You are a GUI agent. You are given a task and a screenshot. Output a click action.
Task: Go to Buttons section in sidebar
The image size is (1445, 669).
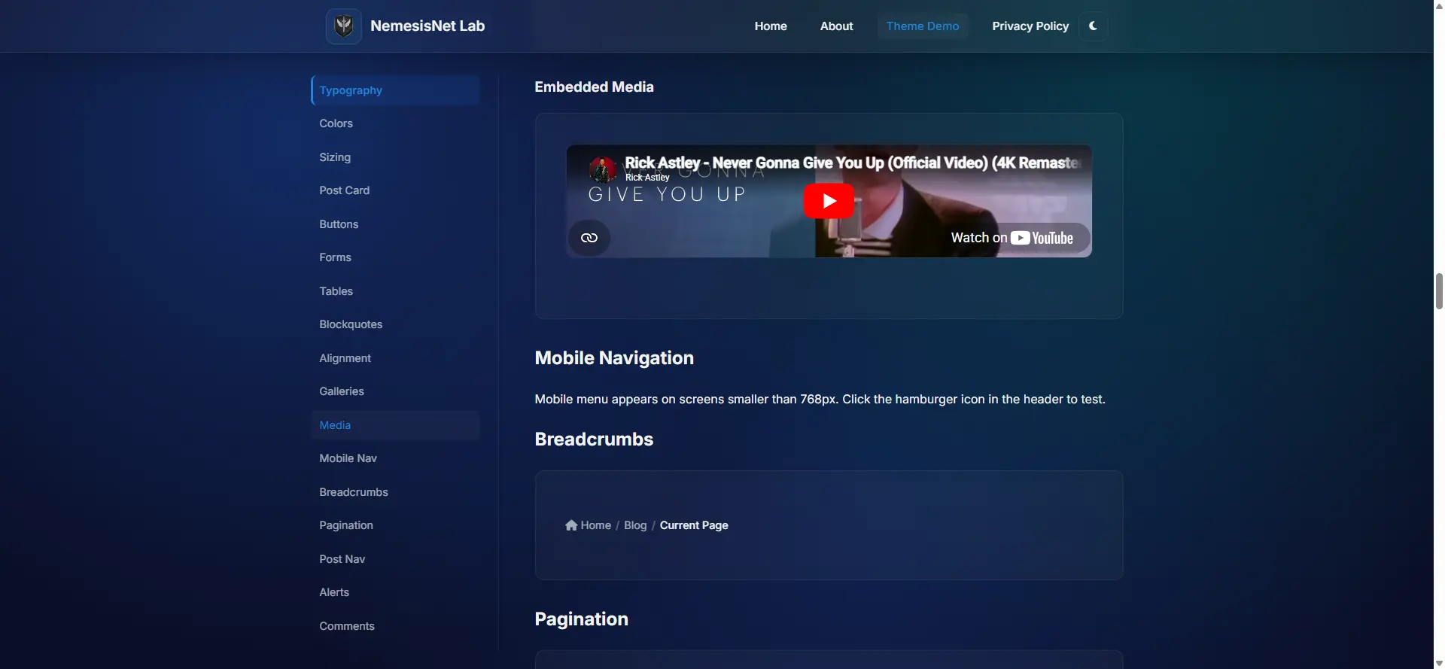395,224
